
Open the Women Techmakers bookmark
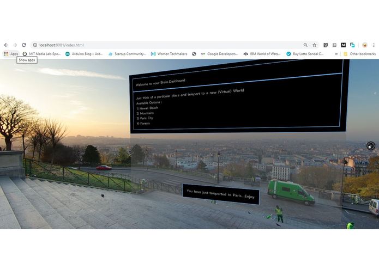[169, 54]
